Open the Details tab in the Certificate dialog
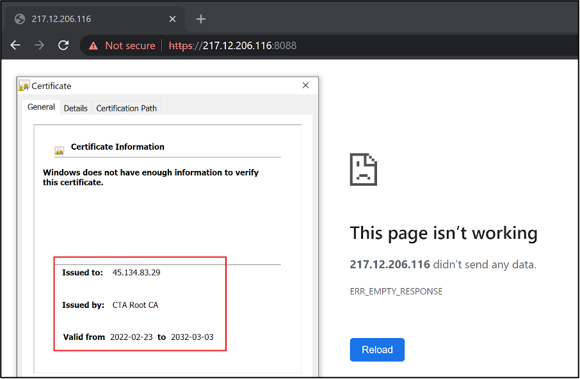 point(76,108)
